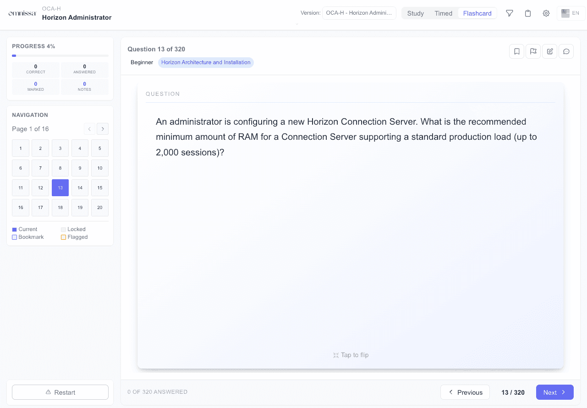This screenshot has width=587, height=408.
Task: Click the Beginner difficulty label
Action: pos(142,62)
